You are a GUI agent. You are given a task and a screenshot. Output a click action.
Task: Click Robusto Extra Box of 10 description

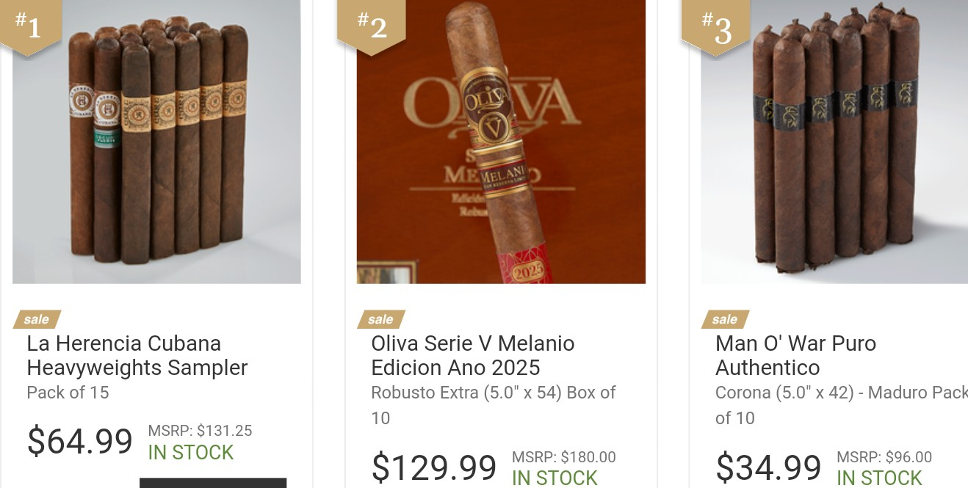pyautogui.click(x=494, y=405)
